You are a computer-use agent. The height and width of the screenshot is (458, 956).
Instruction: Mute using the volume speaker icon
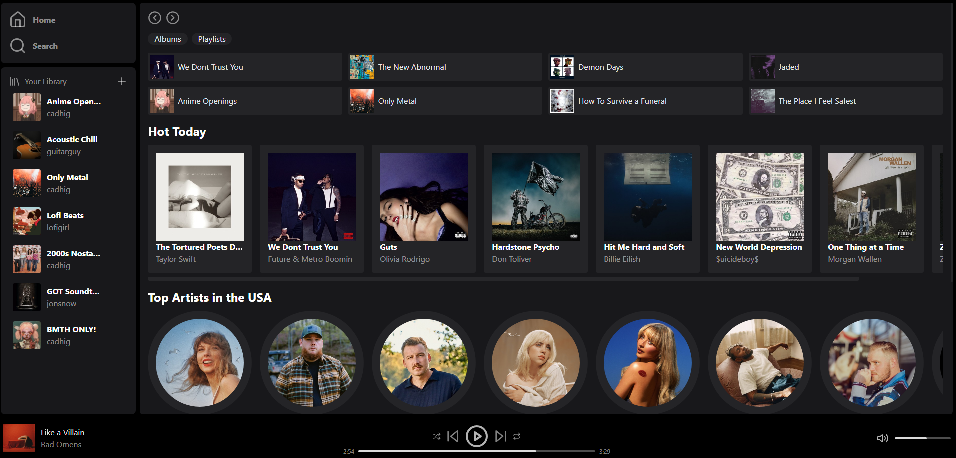point(882,438)
